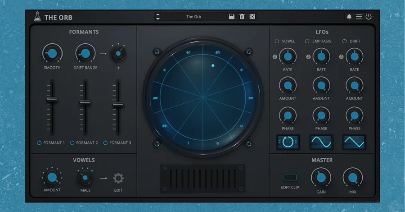405x212 pixels.
Task: Randomize settings with the dice icon
Action: 252,17
